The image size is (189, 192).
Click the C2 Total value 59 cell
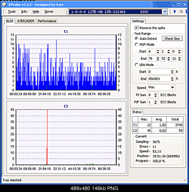tap(175, 131)
